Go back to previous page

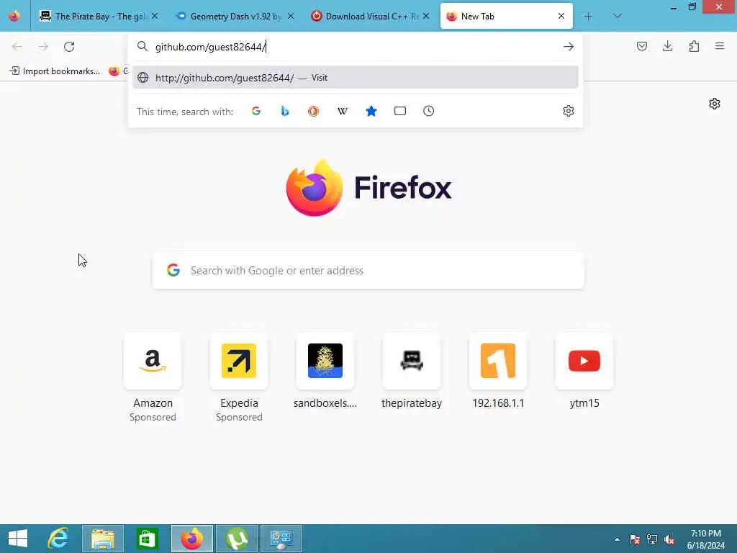tap(17, 47)
